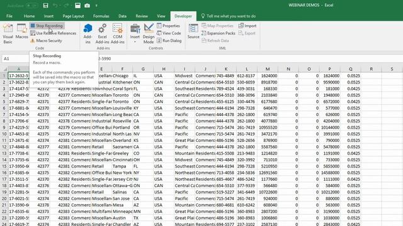403x226 pixels.
Task: Click cell with value 12691560
Action: pyautogui.click(x=268, y=173)
